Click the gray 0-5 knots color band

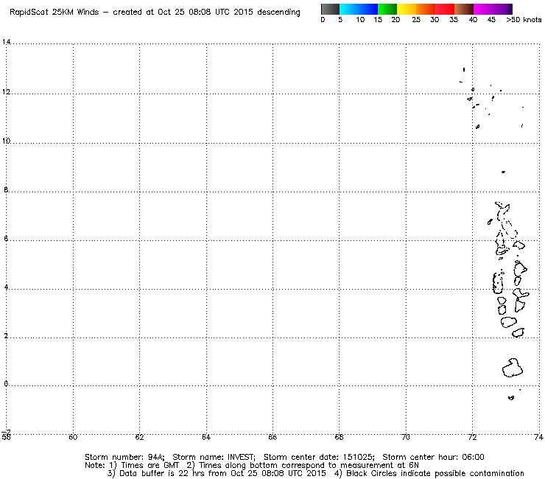330,9
